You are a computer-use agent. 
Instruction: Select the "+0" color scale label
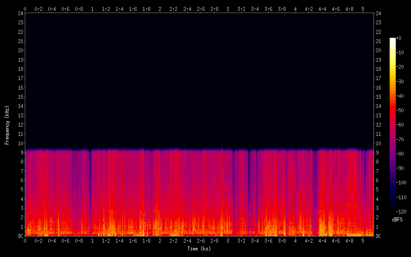398,38
